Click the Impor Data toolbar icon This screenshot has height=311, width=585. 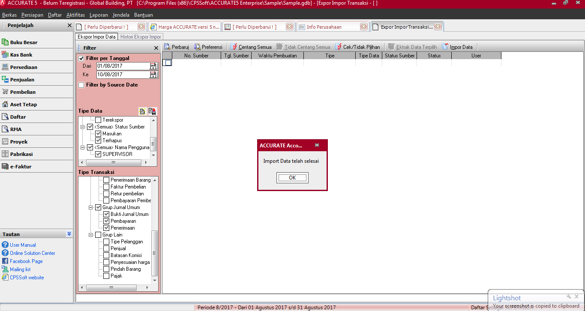[x=445, y=47]
